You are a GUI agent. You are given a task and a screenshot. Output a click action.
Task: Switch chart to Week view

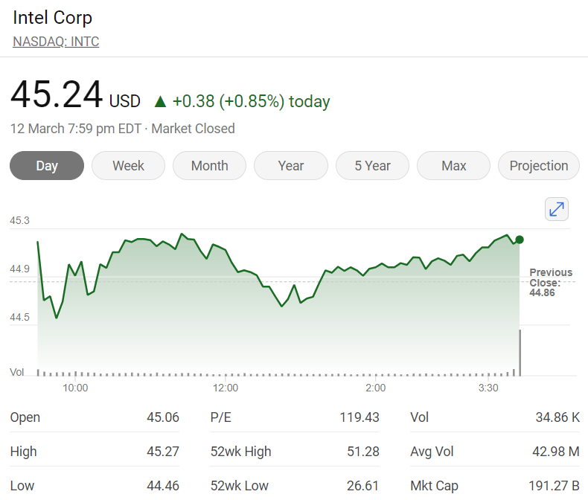pos(128,166)
